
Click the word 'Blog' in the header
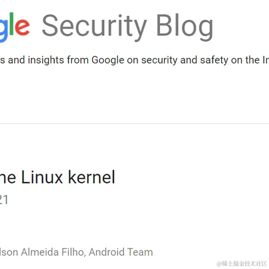[x=185, y=27]
